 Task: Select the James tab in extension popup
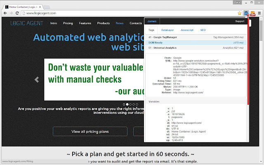[152, 21]
